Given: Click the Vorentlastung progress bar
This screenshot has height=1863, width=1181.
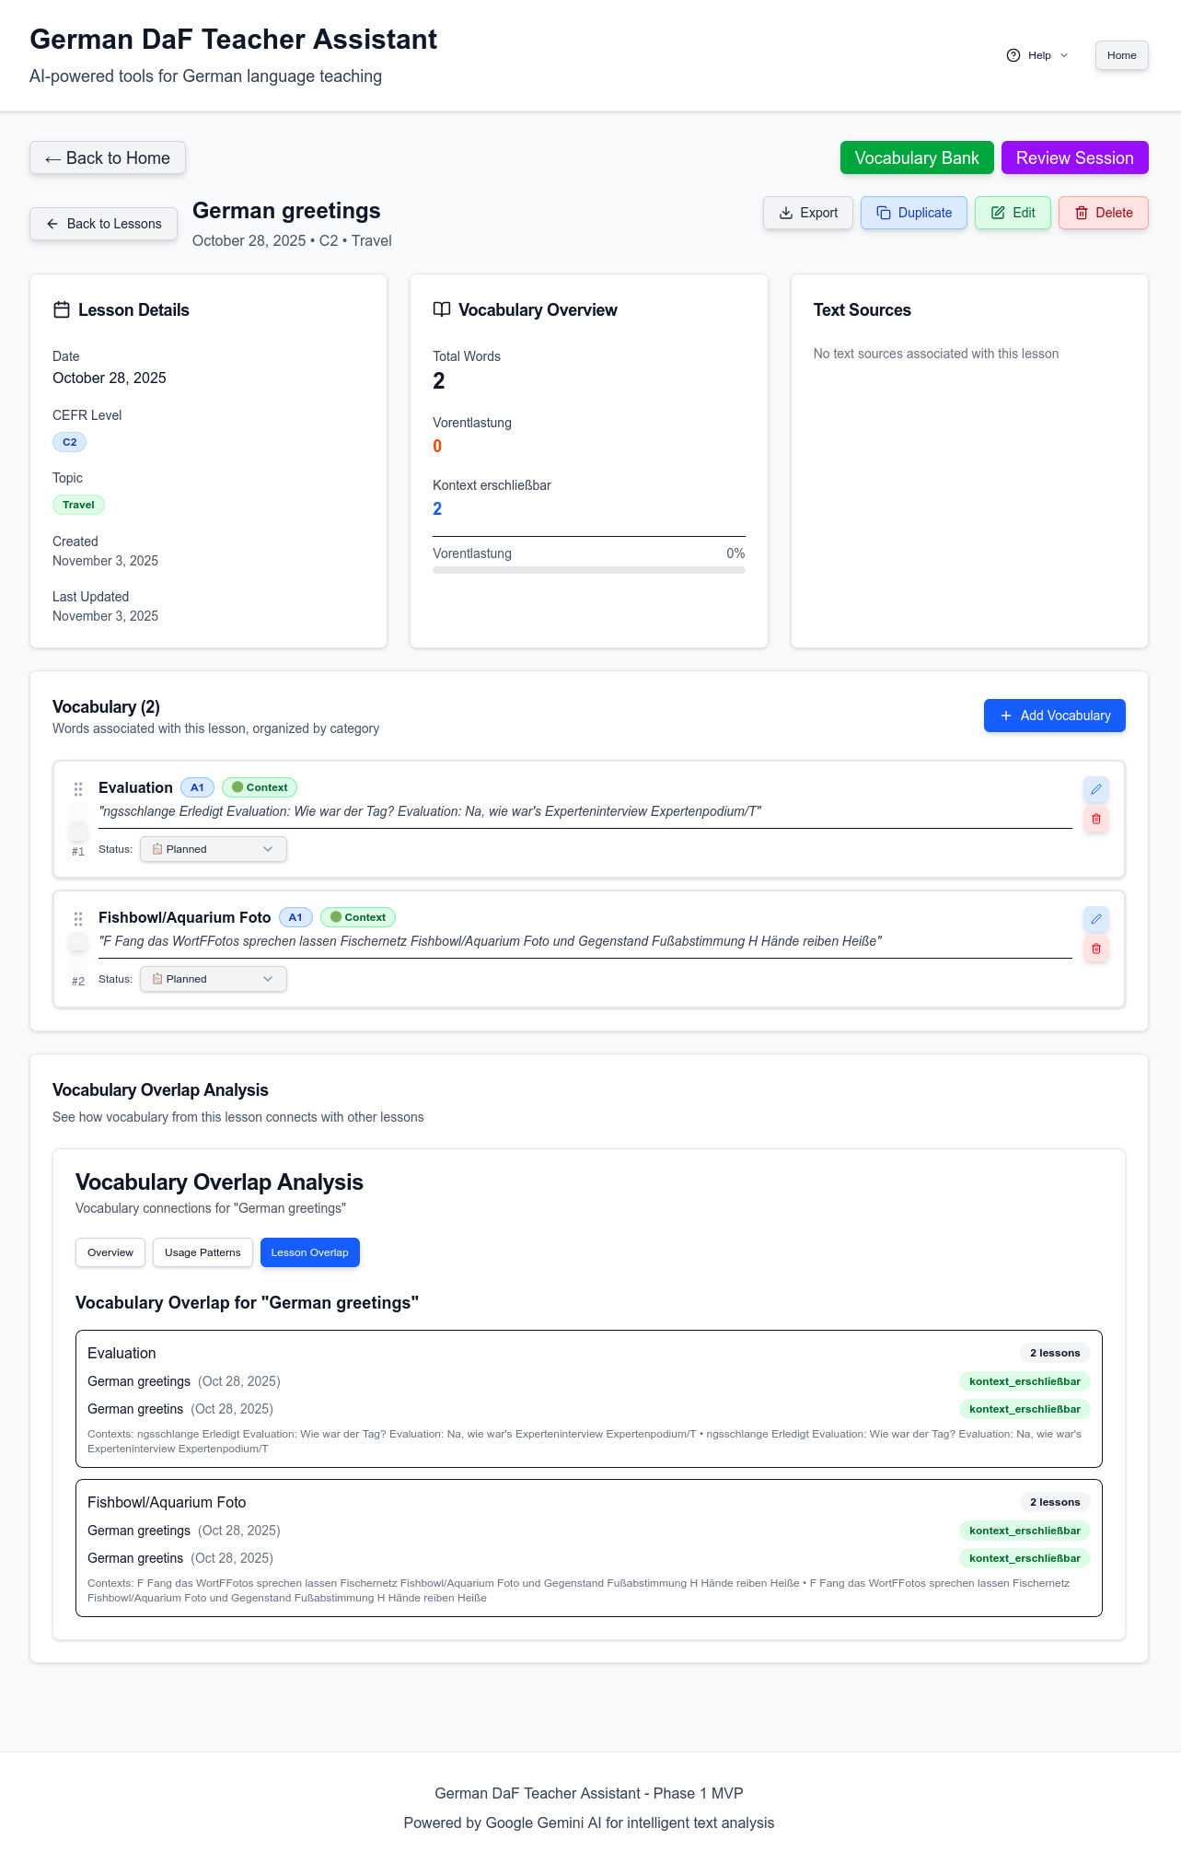Looking at the screenshot, I should pyautogui.click(x=589, y=570).
